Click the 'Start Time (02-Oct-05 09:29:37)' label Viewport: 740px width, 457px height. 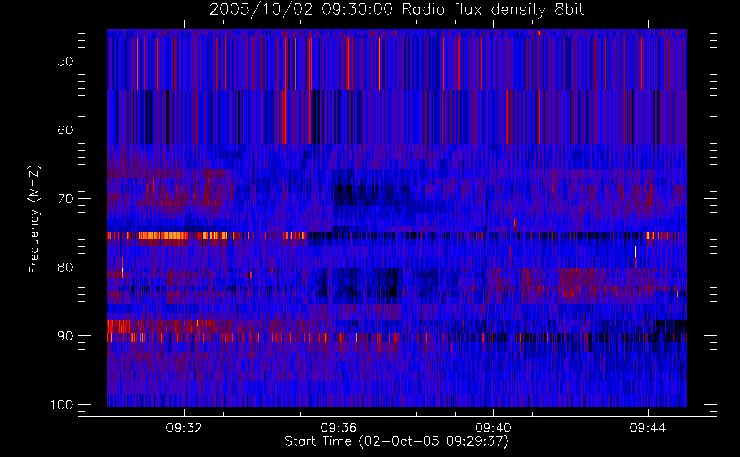[x=397, y=441]
